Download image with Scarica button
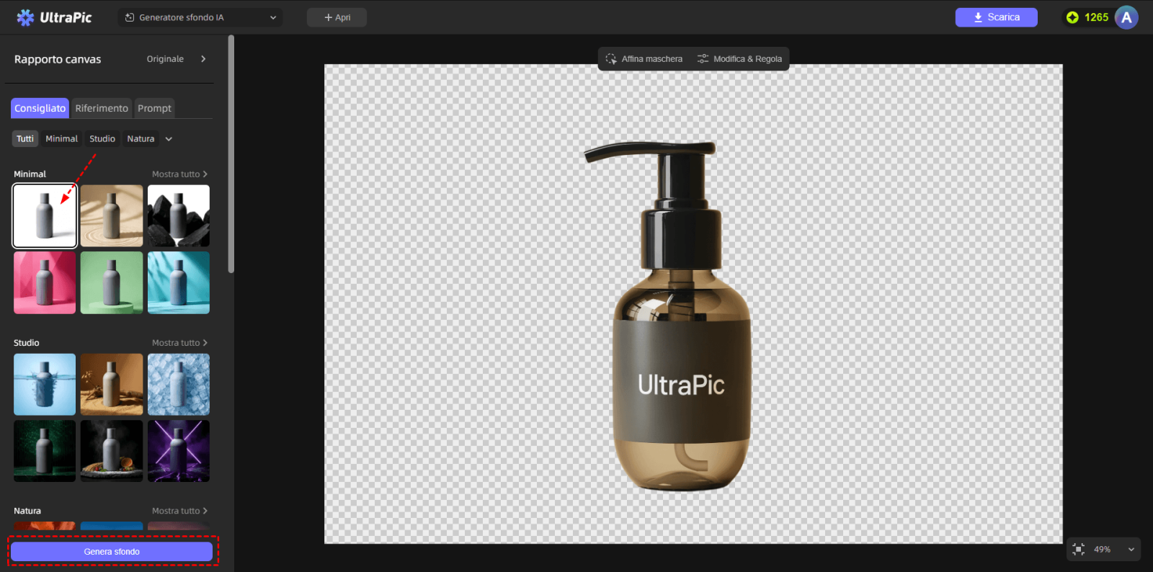The height and width of the screenshot is (572, 1153). click(x=996, y=17)
